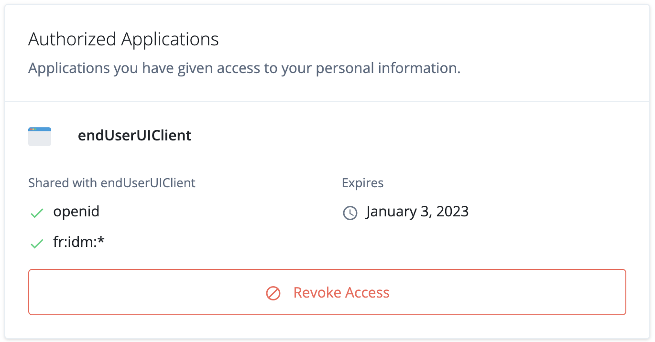Click the Shared with endUserUIClient label
This screenshot has width=655, height=342.
pos(111,182)
